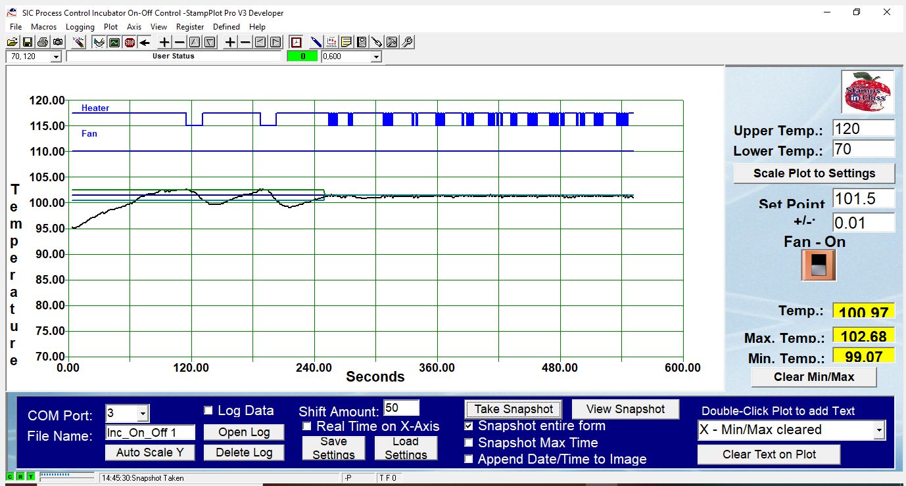Click the shift down triangle icon
This screenshot has height=486, width=906.
tap(210, 42)
